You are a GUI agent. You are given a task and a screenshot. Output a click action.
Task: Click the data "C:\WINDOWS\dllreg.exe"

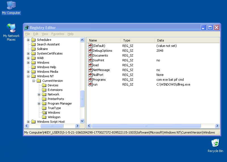pos(173,84)
